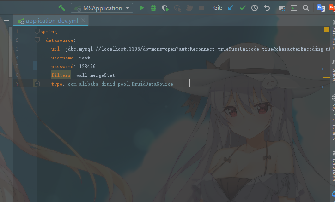Click the yellow warning stripe in error gutter
The width and height of the screenshot is (335, 202).
327,78
